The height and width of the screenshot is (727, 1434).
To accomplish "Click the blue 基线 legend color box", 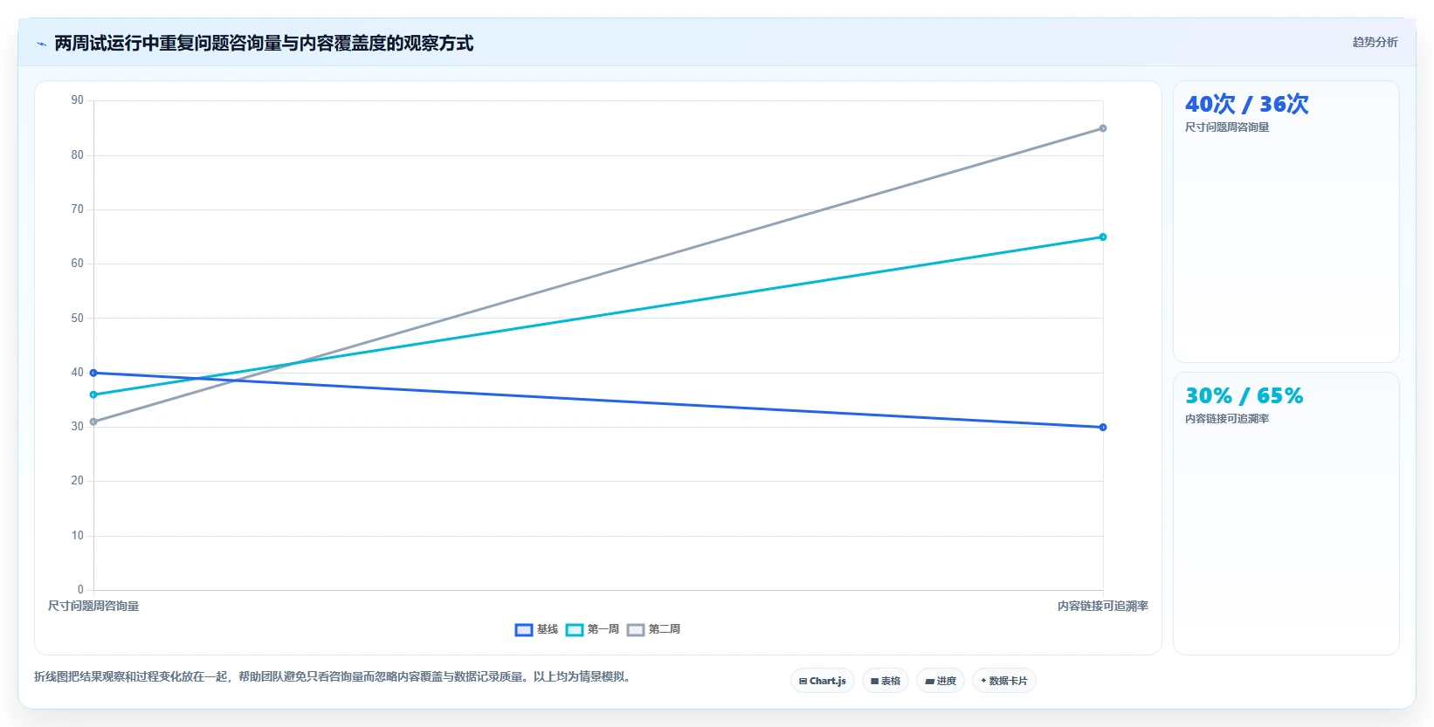I will point(524,630).
